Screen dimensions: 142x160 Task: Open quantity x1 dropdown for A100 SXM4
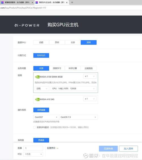90,76
